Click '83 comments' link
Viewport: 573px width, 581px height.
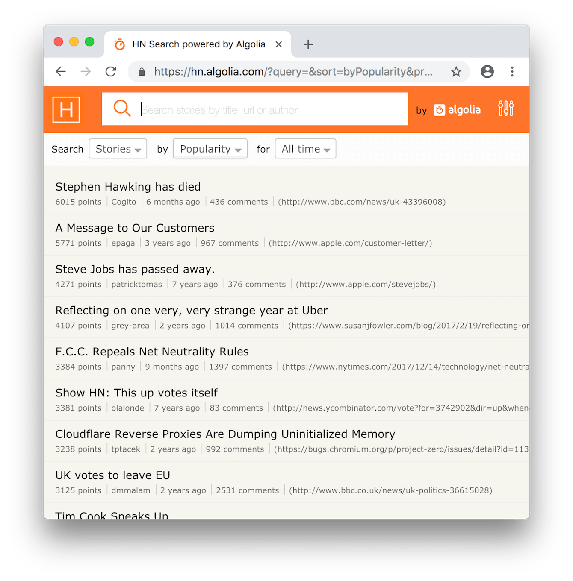pyautogui.click(x=236, y=408)
